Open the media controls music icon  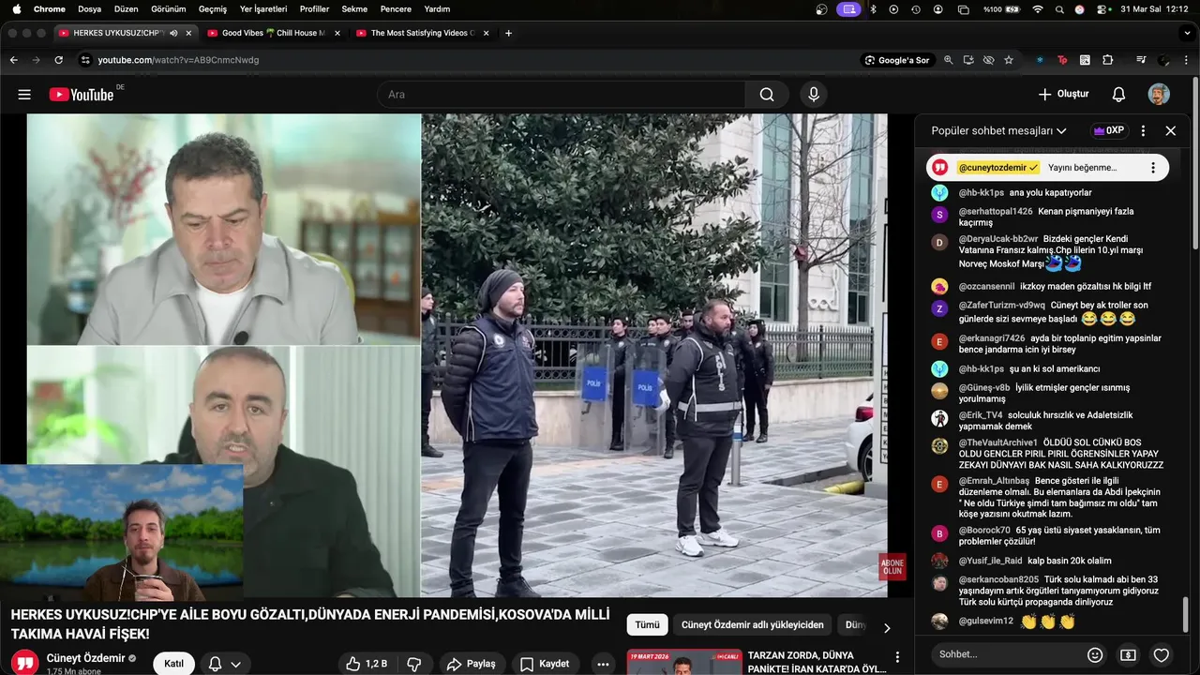[x=1141, y=60]
